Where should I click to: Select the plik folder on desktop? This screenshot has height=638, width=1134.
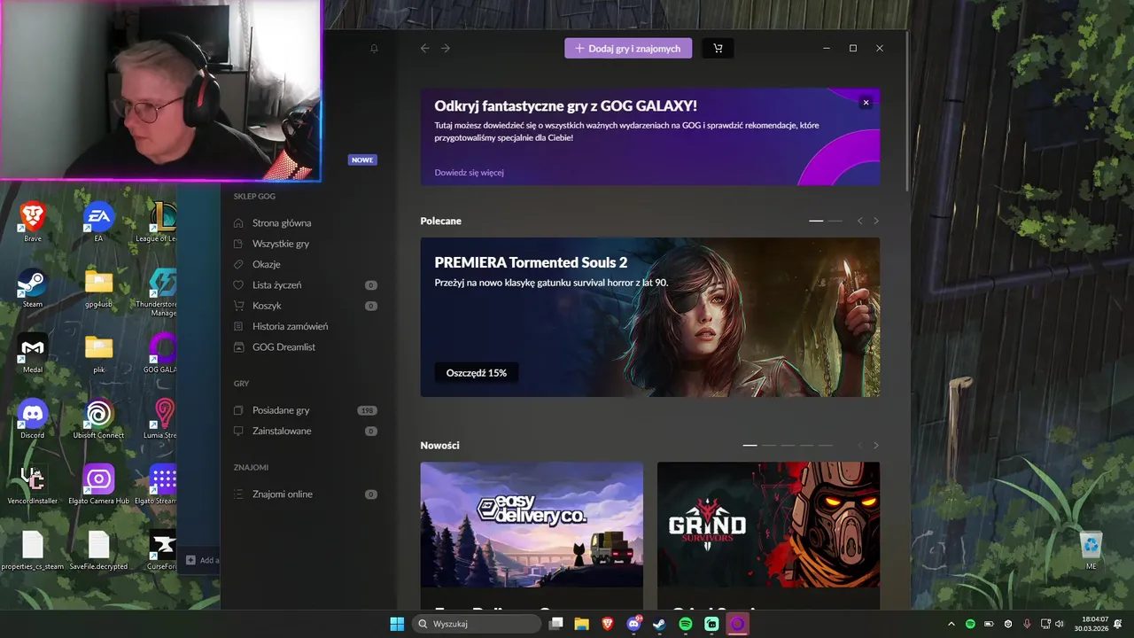click(x=98, y=353)
